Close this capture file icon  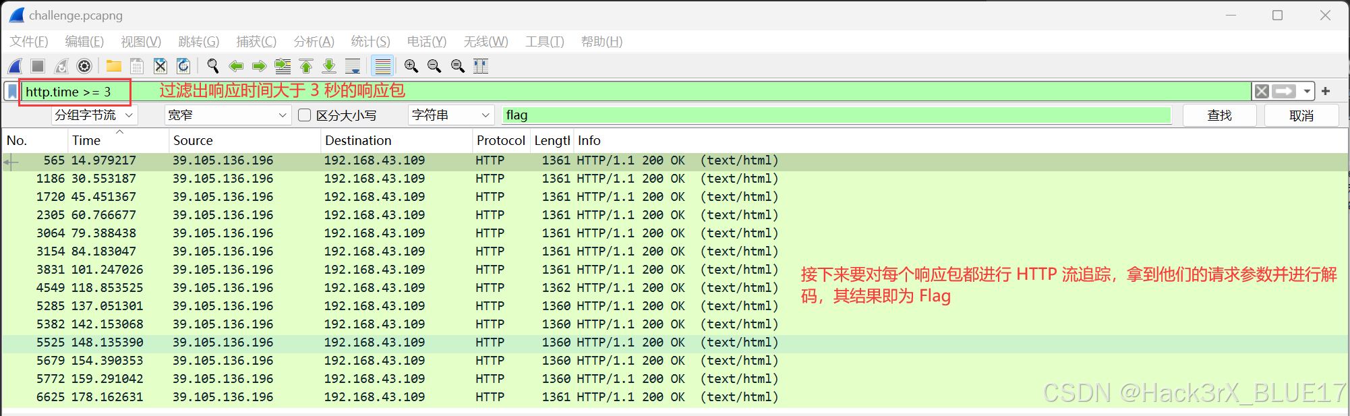point(160,66)
